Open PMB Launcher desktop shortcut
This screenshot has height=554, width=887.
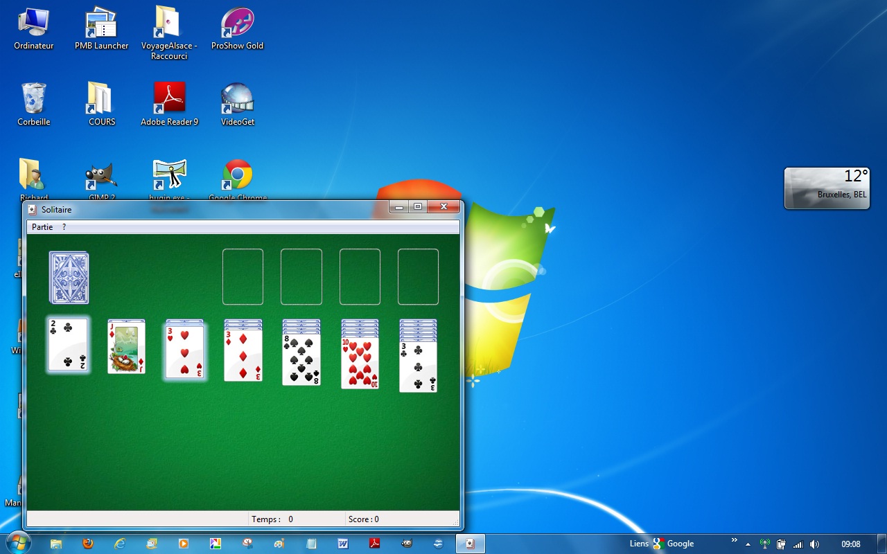pos(102,29)
